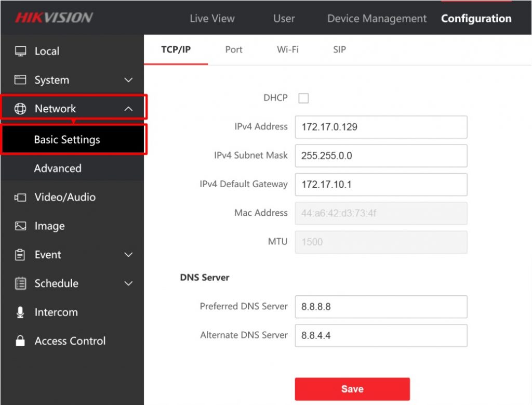Screen dimensions: 532x405
Task: Click the Local monitor icon
Action: 20,51
